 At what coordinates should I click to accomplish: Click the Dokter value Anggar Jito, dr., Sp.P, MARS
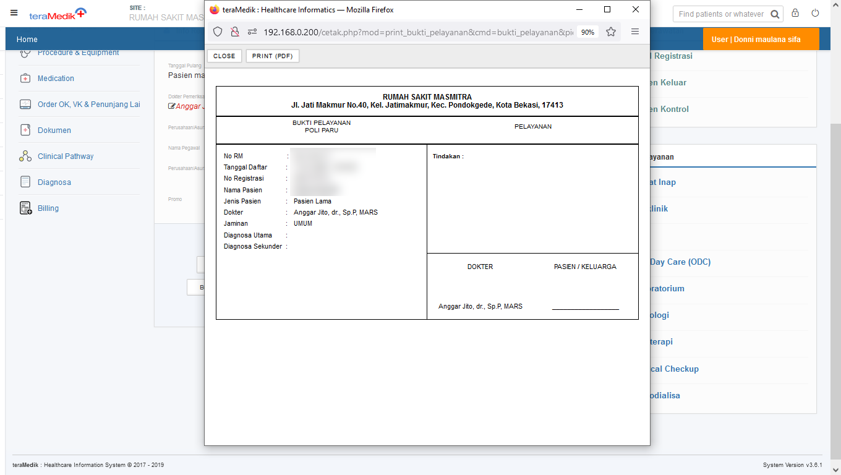click(x=336, y=212)
